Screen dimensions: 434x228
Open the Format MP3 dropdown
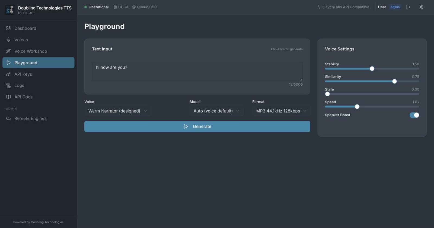coord(281,111)
